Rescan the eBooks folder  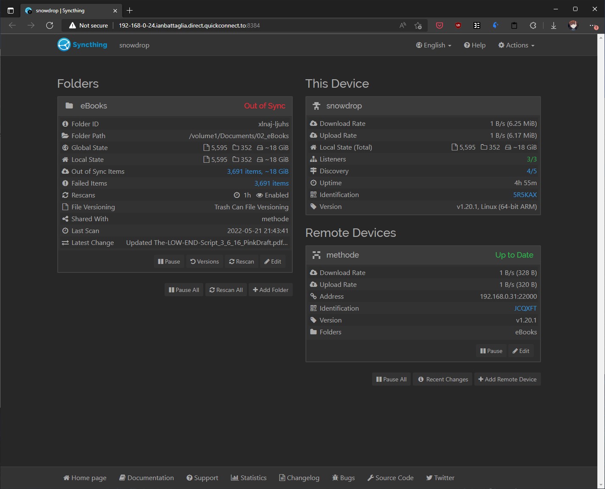(241, 261)
